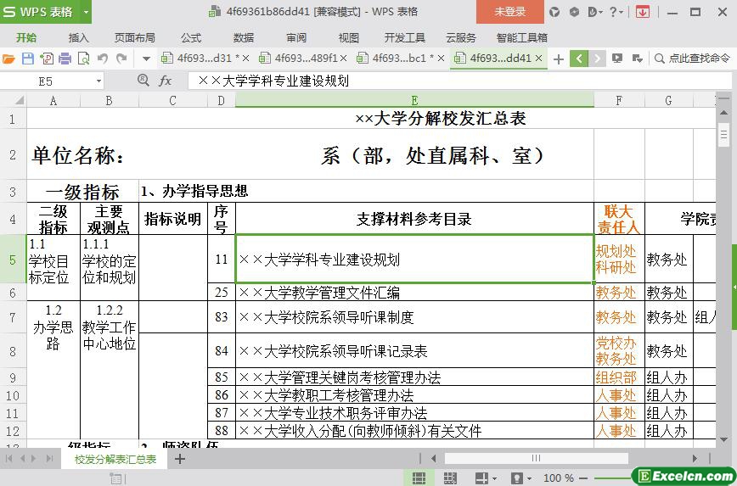Click the Save icon in quick toolbar
This screenshot has height=486, width=737.
click(x=28, y=59)
